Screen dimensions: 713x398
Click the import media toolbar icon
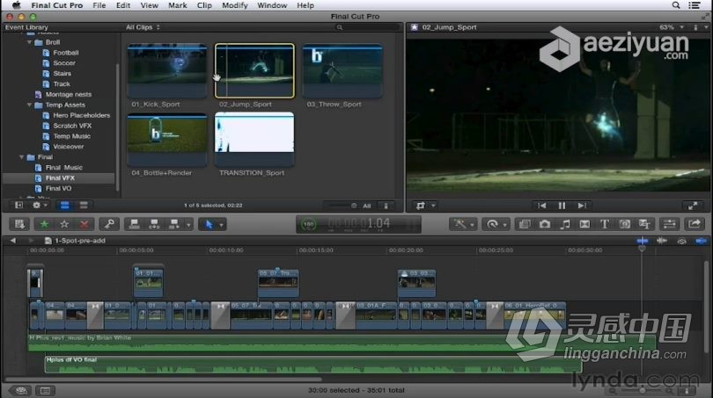19,224
